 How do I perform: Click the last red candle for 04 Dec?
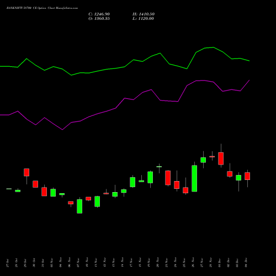coord(247,176)
